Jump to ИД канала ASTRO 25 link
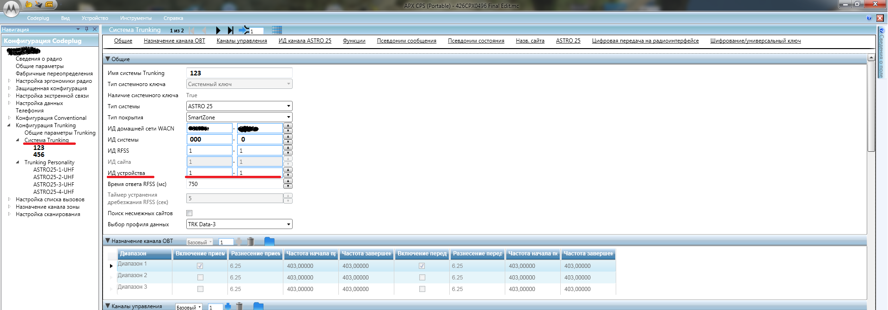This screenshot has width=888, height=310. click(305, 41)
